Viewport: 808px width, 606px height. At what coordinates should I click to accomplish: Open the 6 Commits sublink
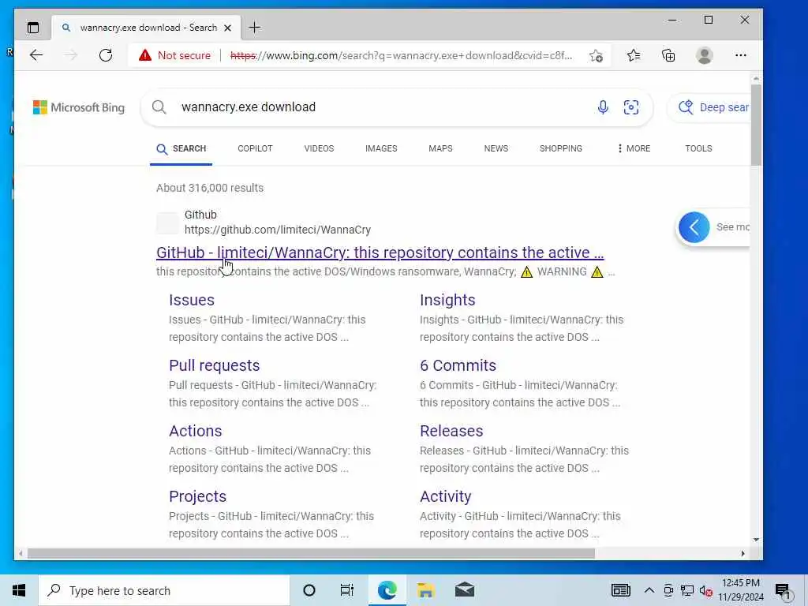click(x=458, y=365)
